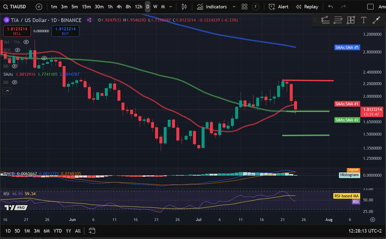Click the chart title TIA / US Dollar
The width and height of the screenshot is (386, 239).
[29, 20]
